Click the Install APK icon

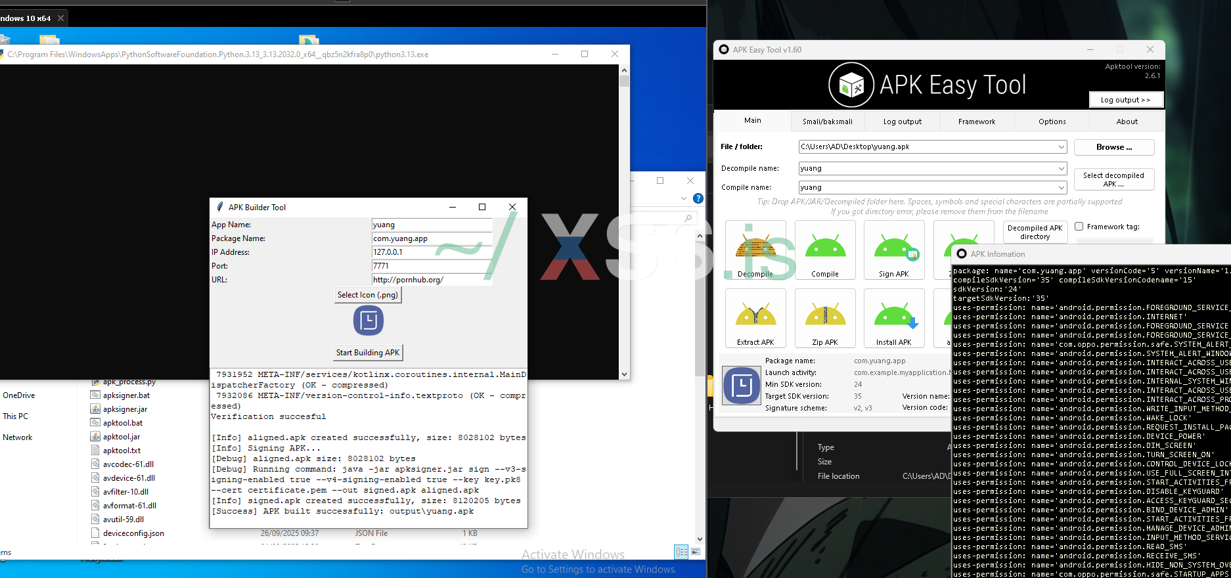pyautogui.click(x=894, y=318)
